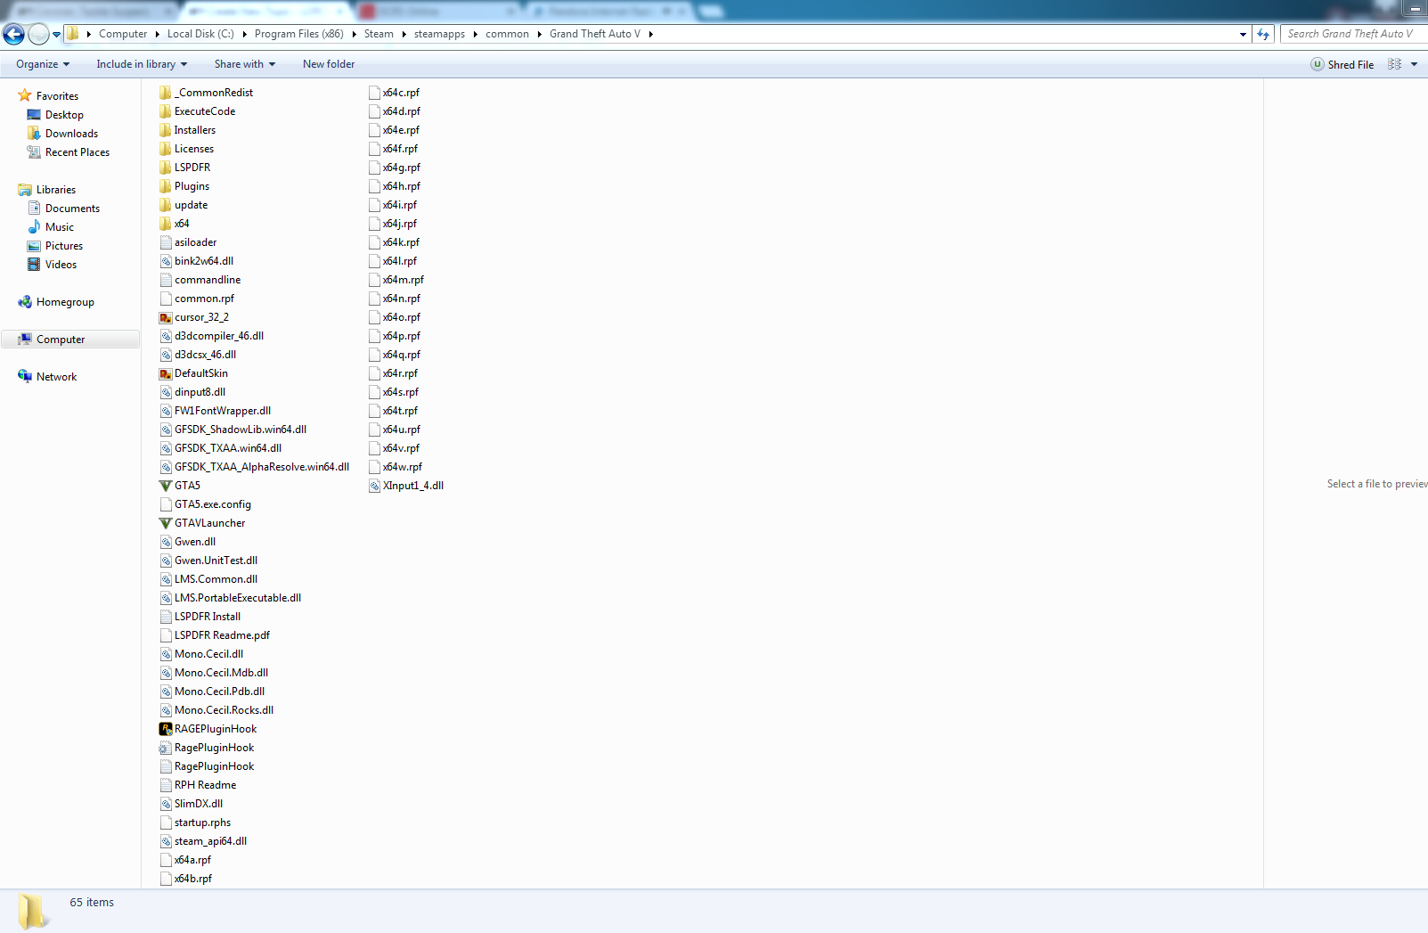
Task: Jump to steamapps in the address breadcrumb
Action: coord(439,34)
